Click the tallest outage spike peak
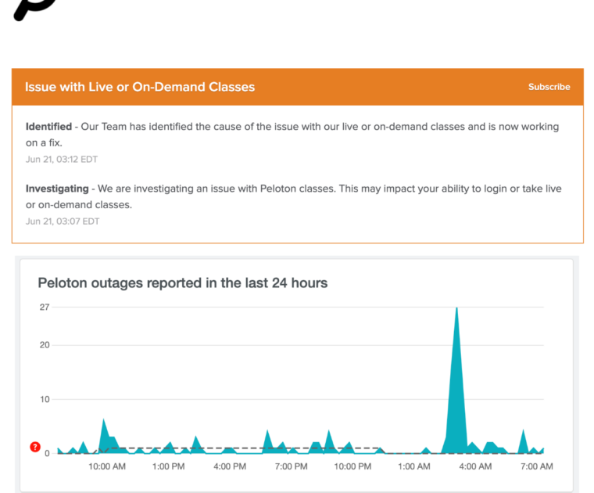 pos(456,308)
